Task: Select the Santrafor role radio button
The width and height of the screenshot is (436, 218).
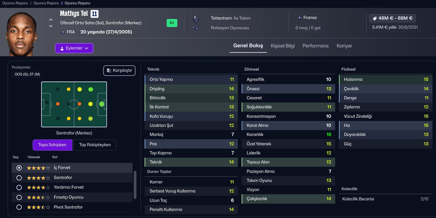Action: (19, 178)
